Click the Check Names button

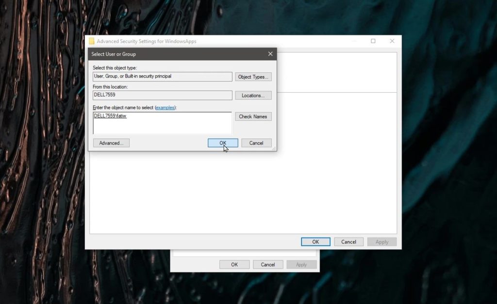253,116
